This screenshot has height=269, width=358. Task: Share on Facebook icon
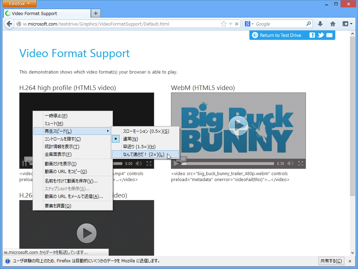point(312,35)
